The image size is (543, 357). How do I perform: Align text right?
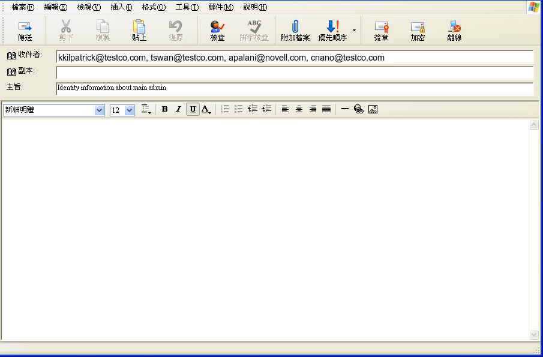[x=313, y=109]
